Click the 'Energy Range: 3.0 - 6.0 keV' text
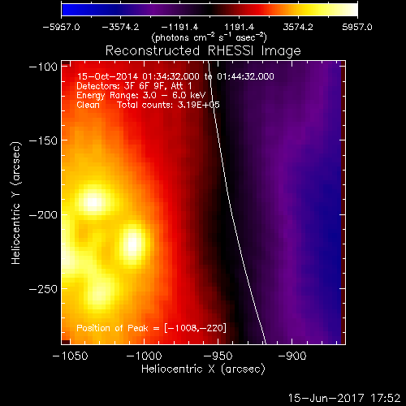Image resolution: width=406 pixels, height=406 pixels. click(141, 96)
